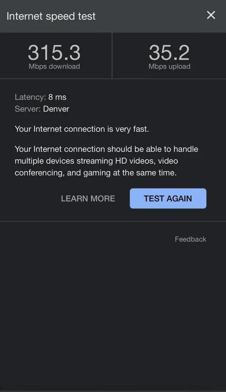Open the LEARN MORE link

(88, 198)
